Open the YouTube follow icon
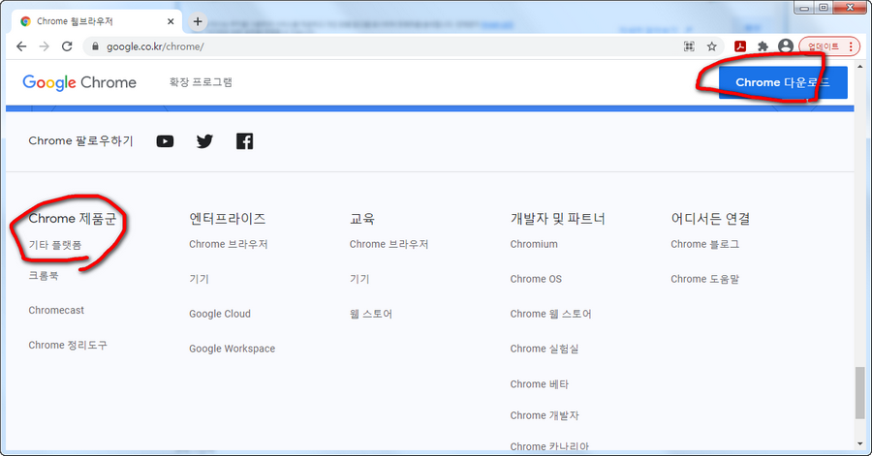 pyautogui.click(x=165, y=141)
